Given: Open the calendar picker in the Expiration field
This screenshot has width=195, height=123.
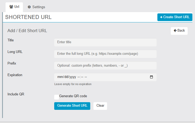Looking at the screenshot, I should (x=151, y=77).
